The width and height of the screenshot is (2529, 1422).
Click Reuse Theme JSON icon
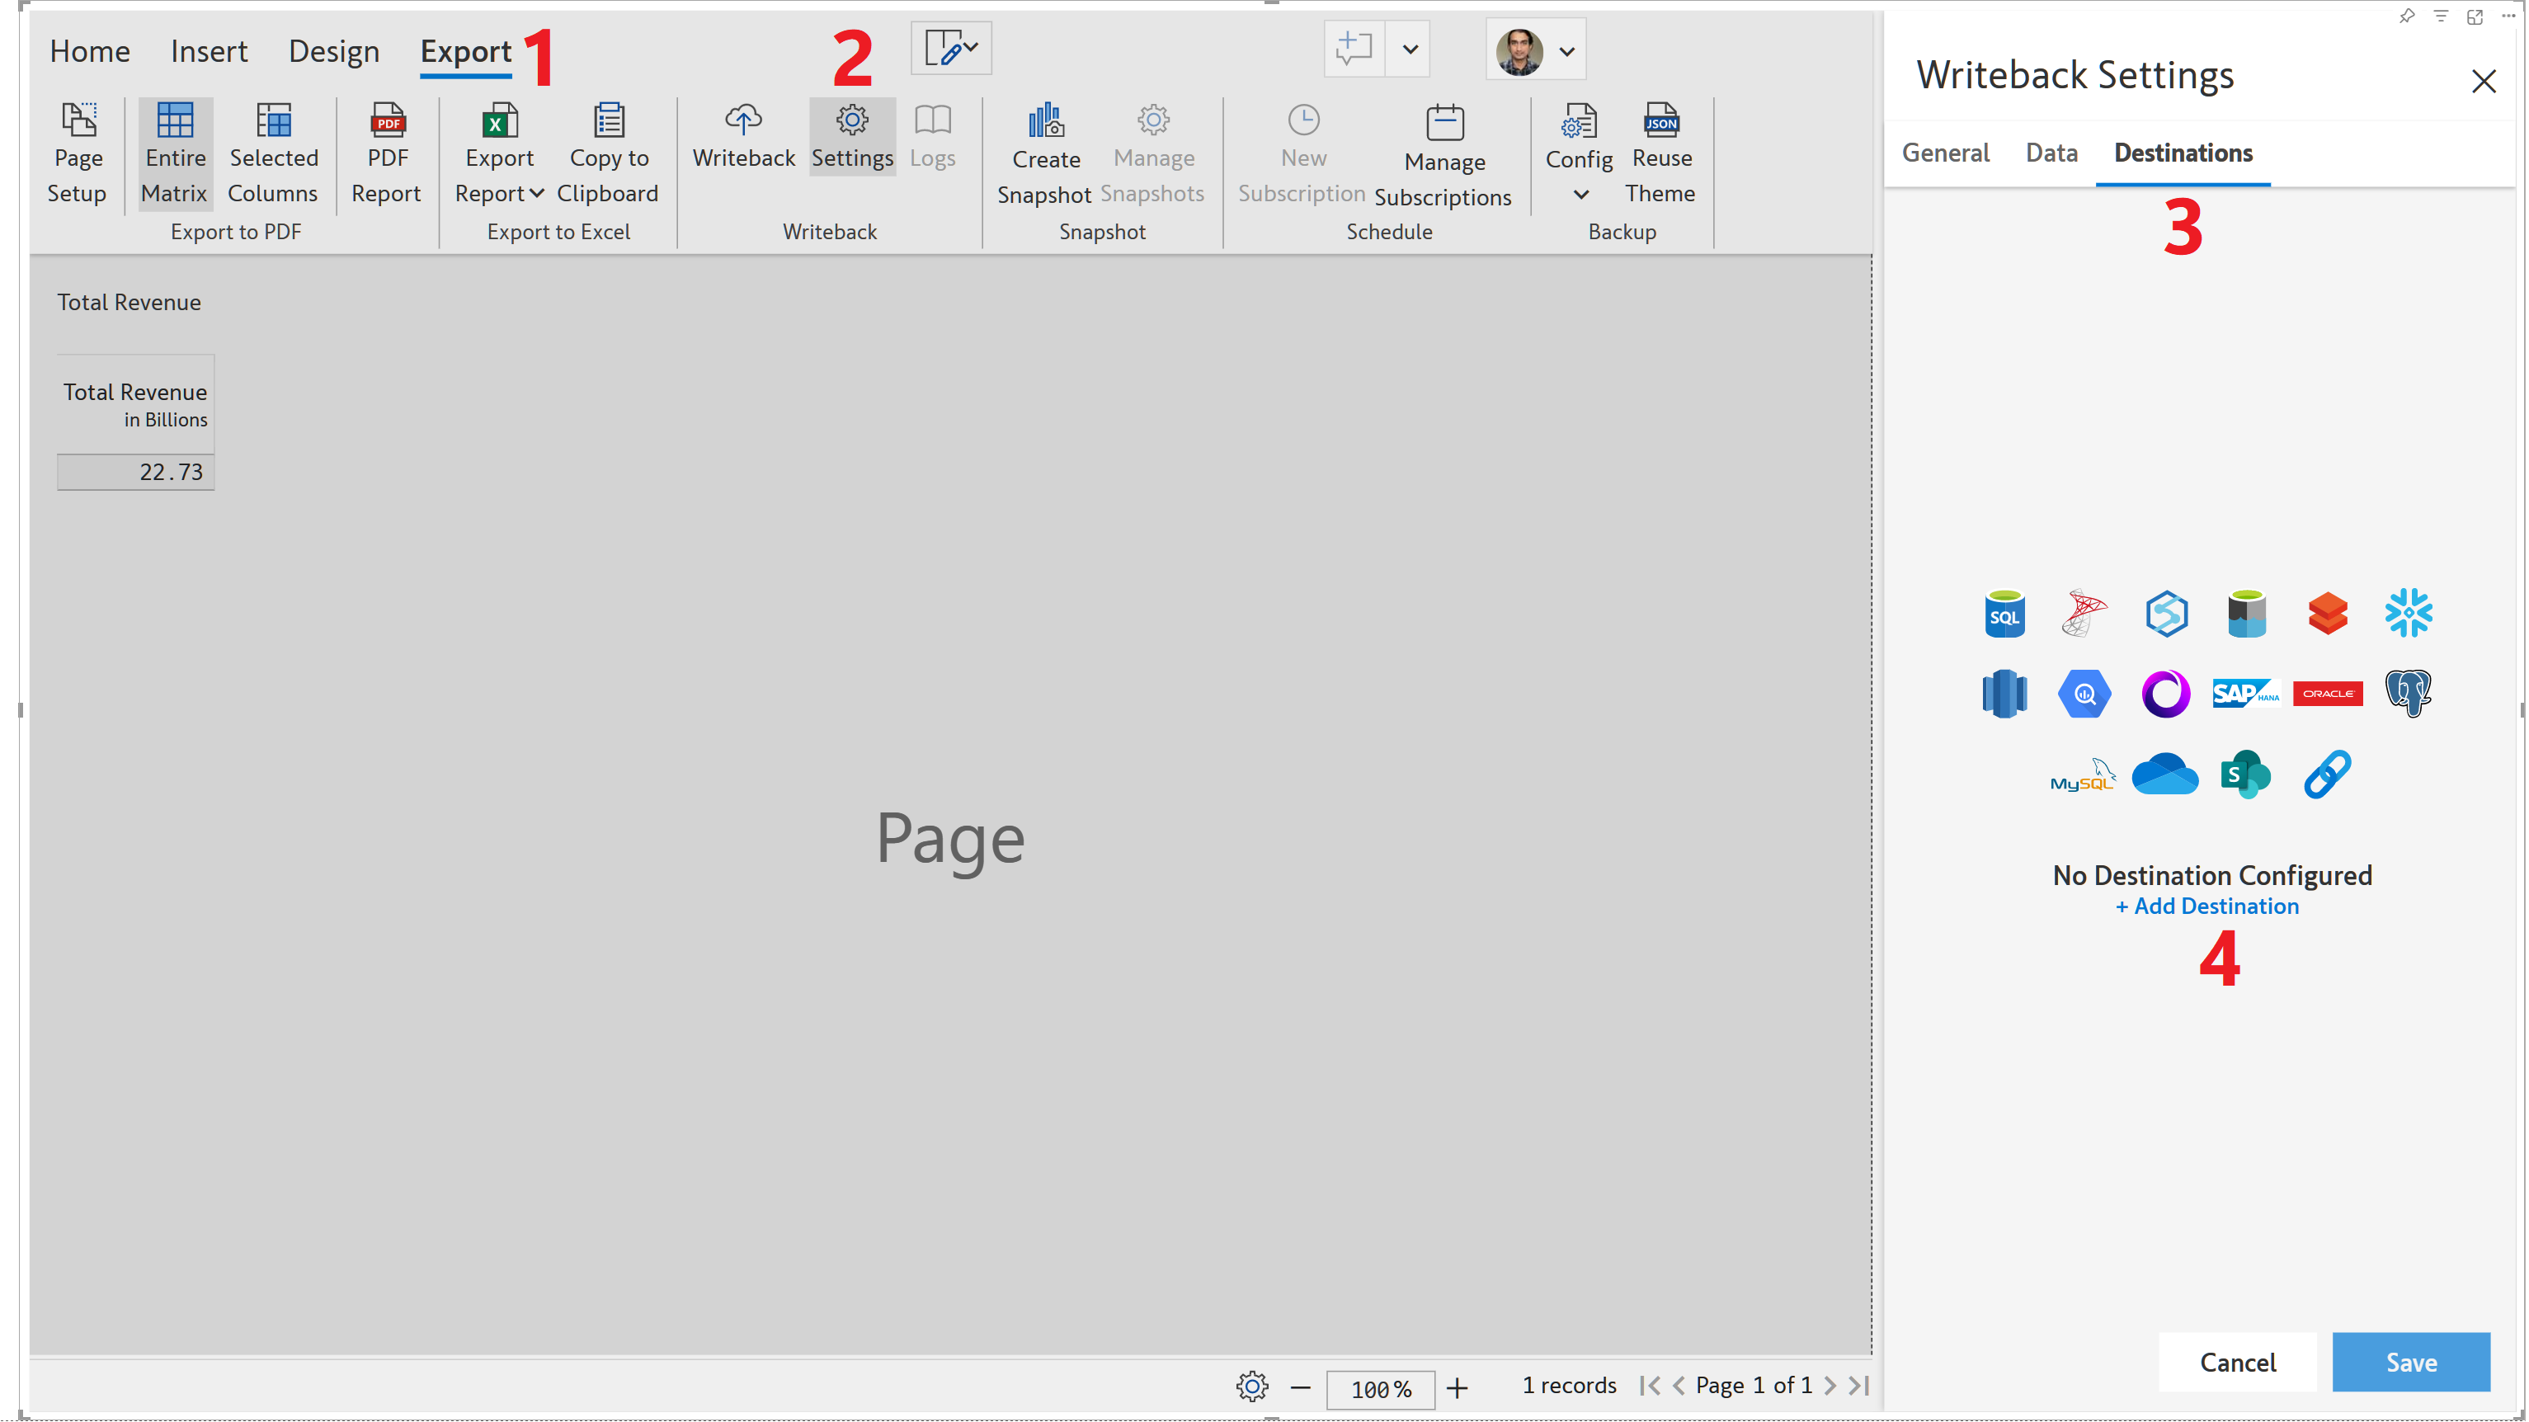[x=1661, y=120]
